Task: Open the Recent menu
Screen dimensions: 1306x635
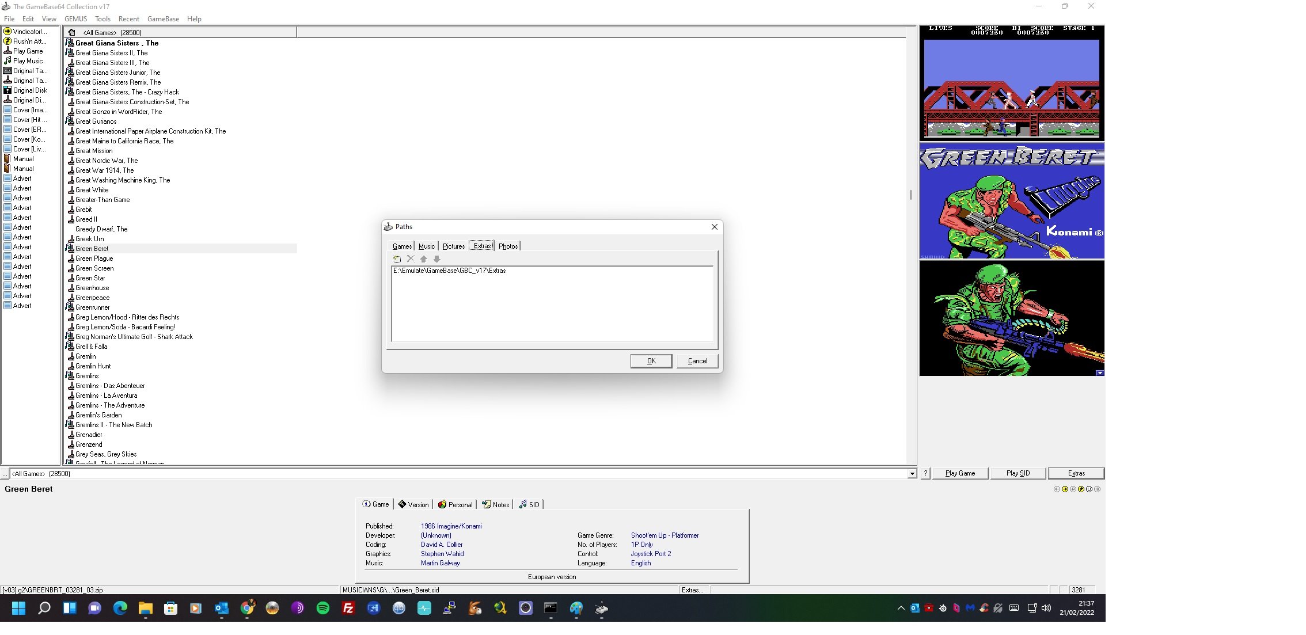Action: (129, 19)
